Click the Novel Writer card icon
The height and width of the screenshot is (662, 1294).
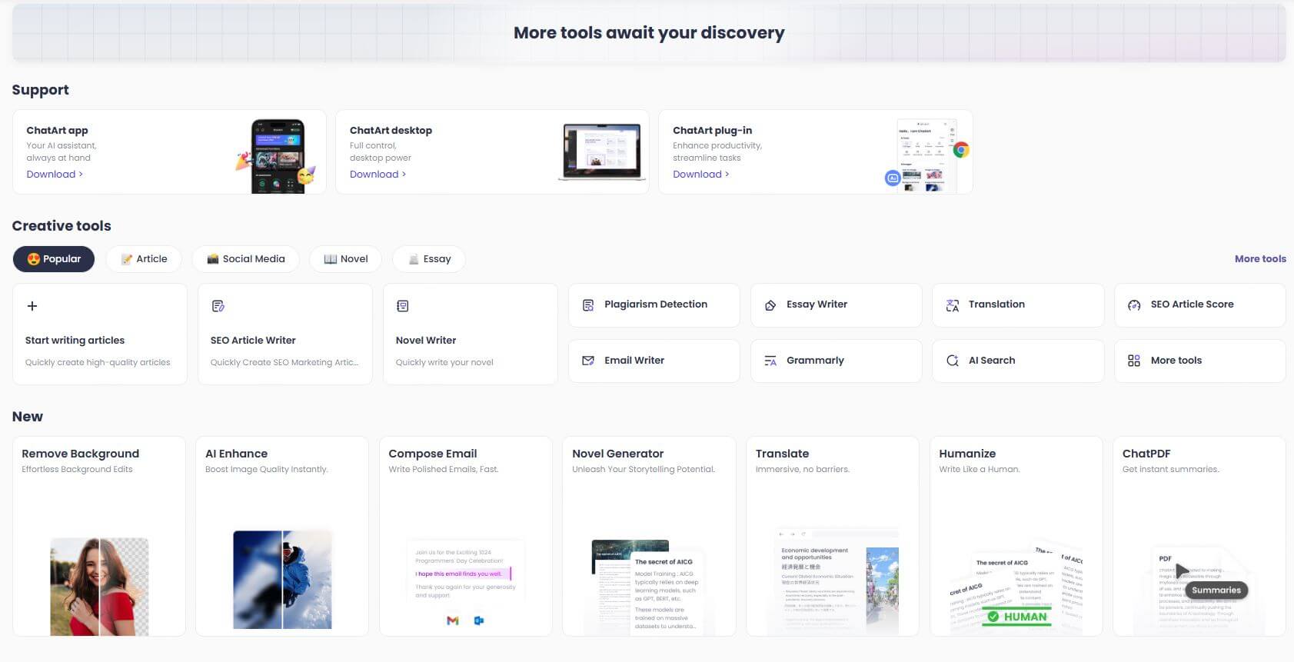point(402,306)
